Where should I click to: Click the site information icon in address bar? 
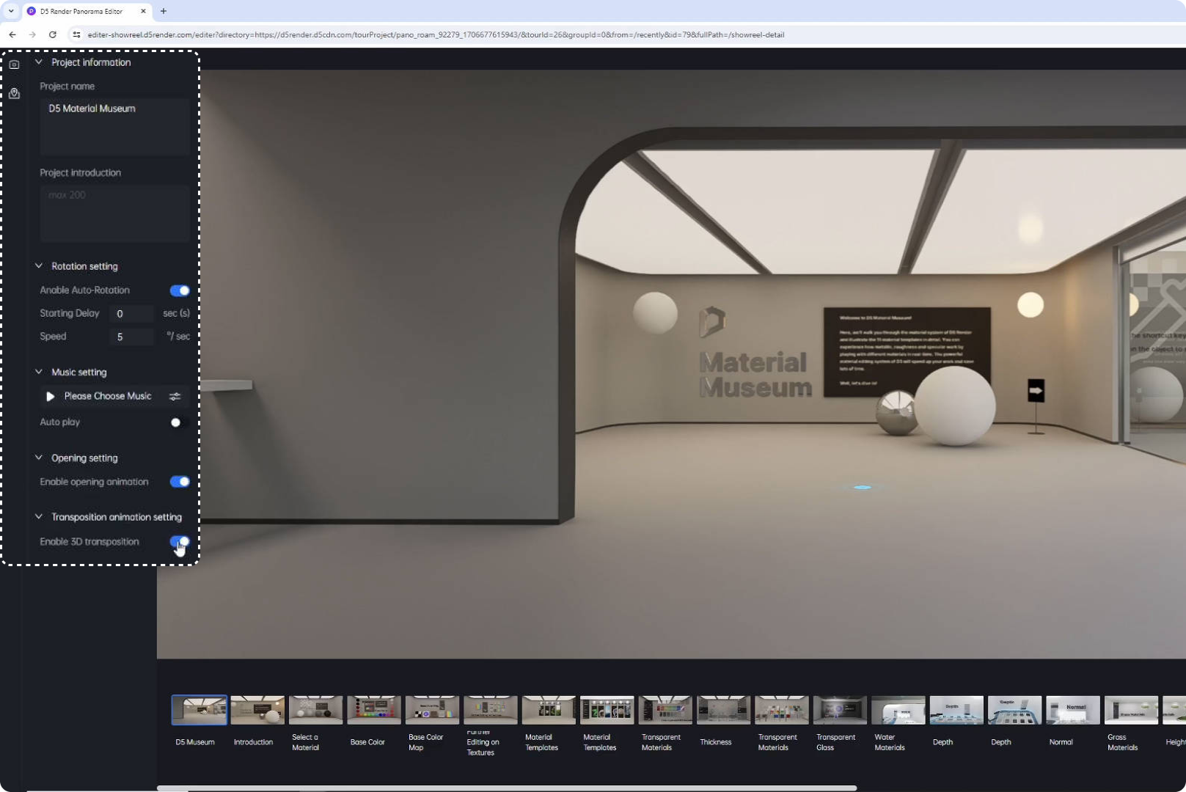pos(77,34)
